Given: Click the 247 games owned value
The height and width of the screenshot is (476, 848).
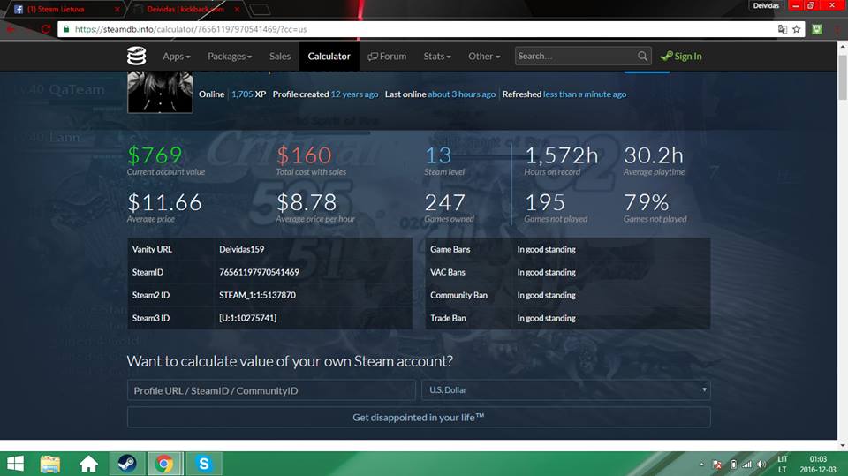Looking at the screenshot, I should 444,203.
